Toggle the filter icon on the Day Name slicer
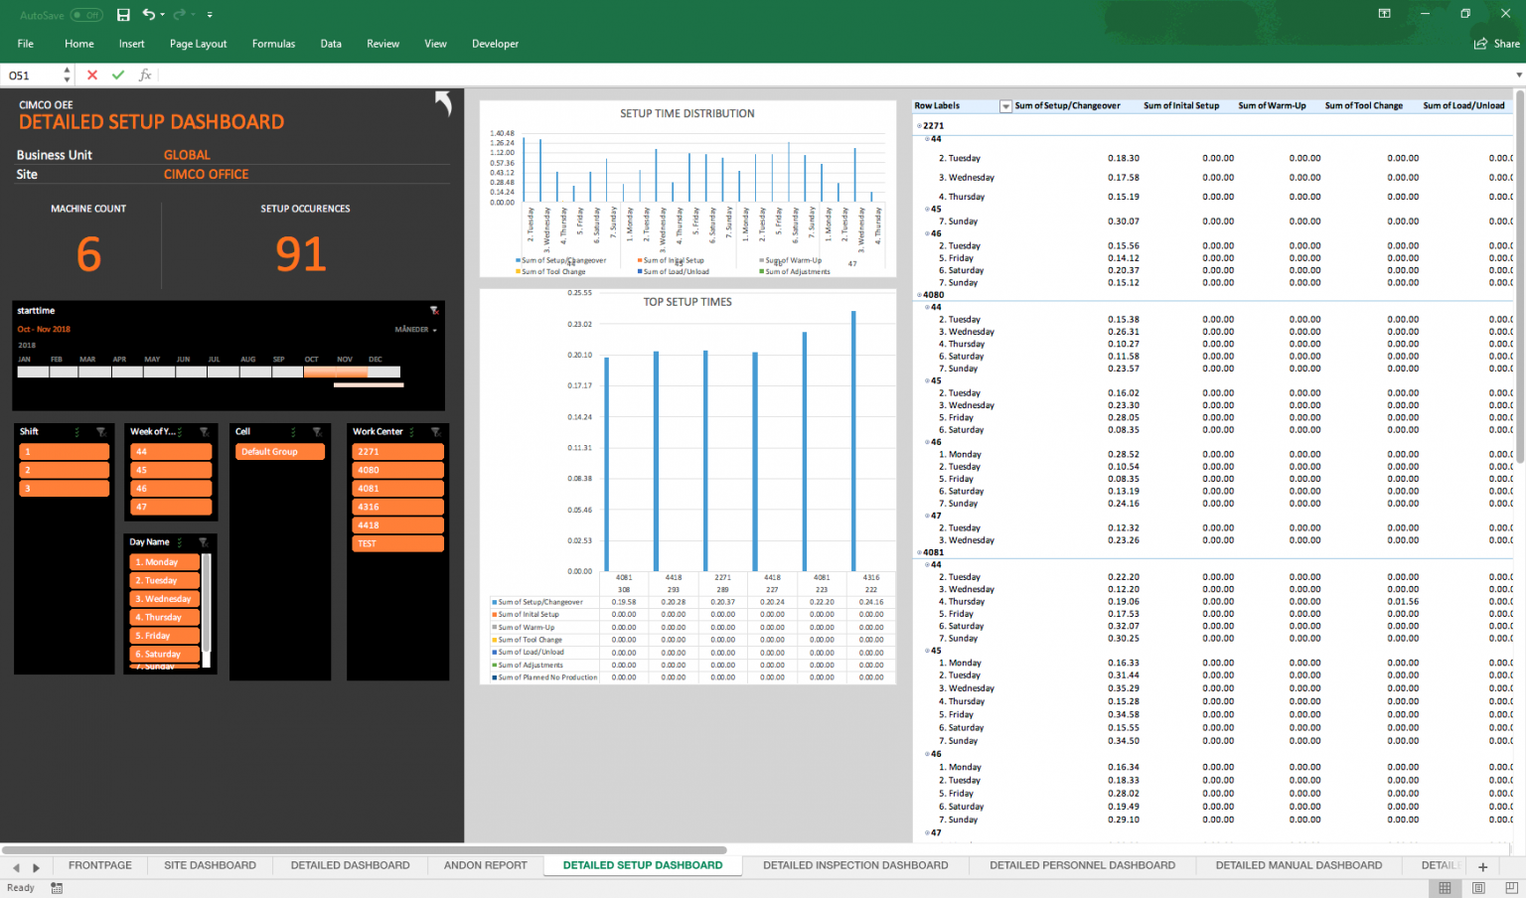 pyautogui.click(x=206, y=541)
